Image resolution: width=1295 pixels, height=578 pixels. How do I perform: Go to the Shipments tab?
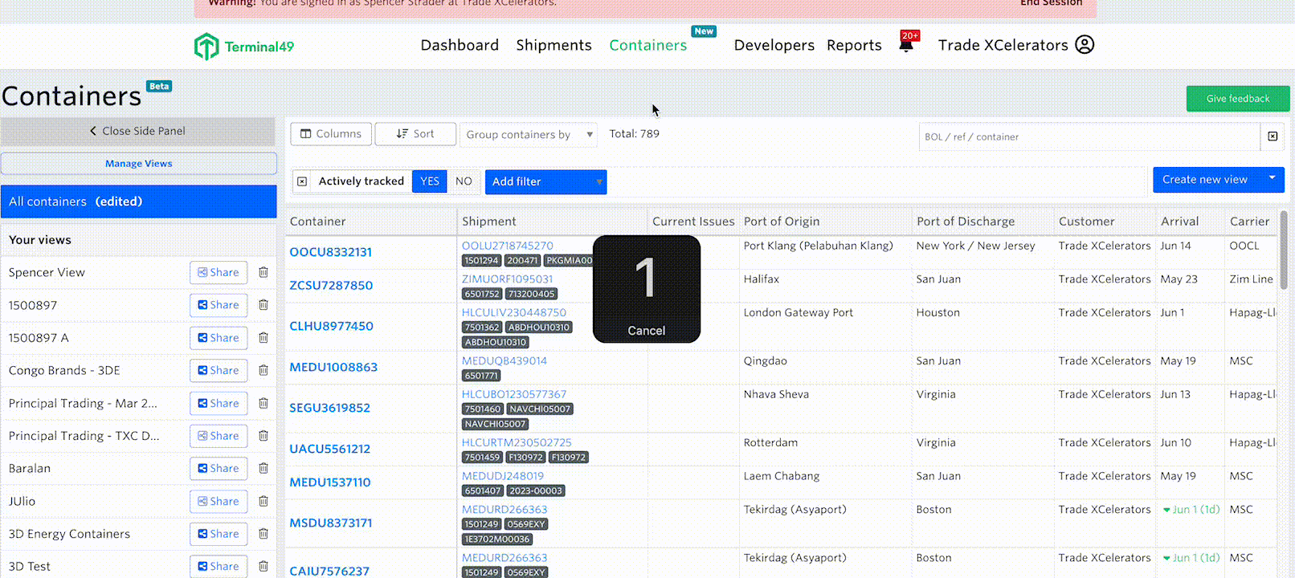pyautogui.click(x=554, y=46)
